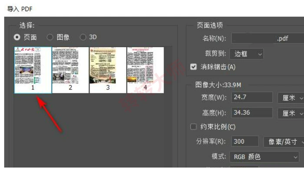
Task: Open the 模式 RGB 颜色 dropdown
Action: 264,157
